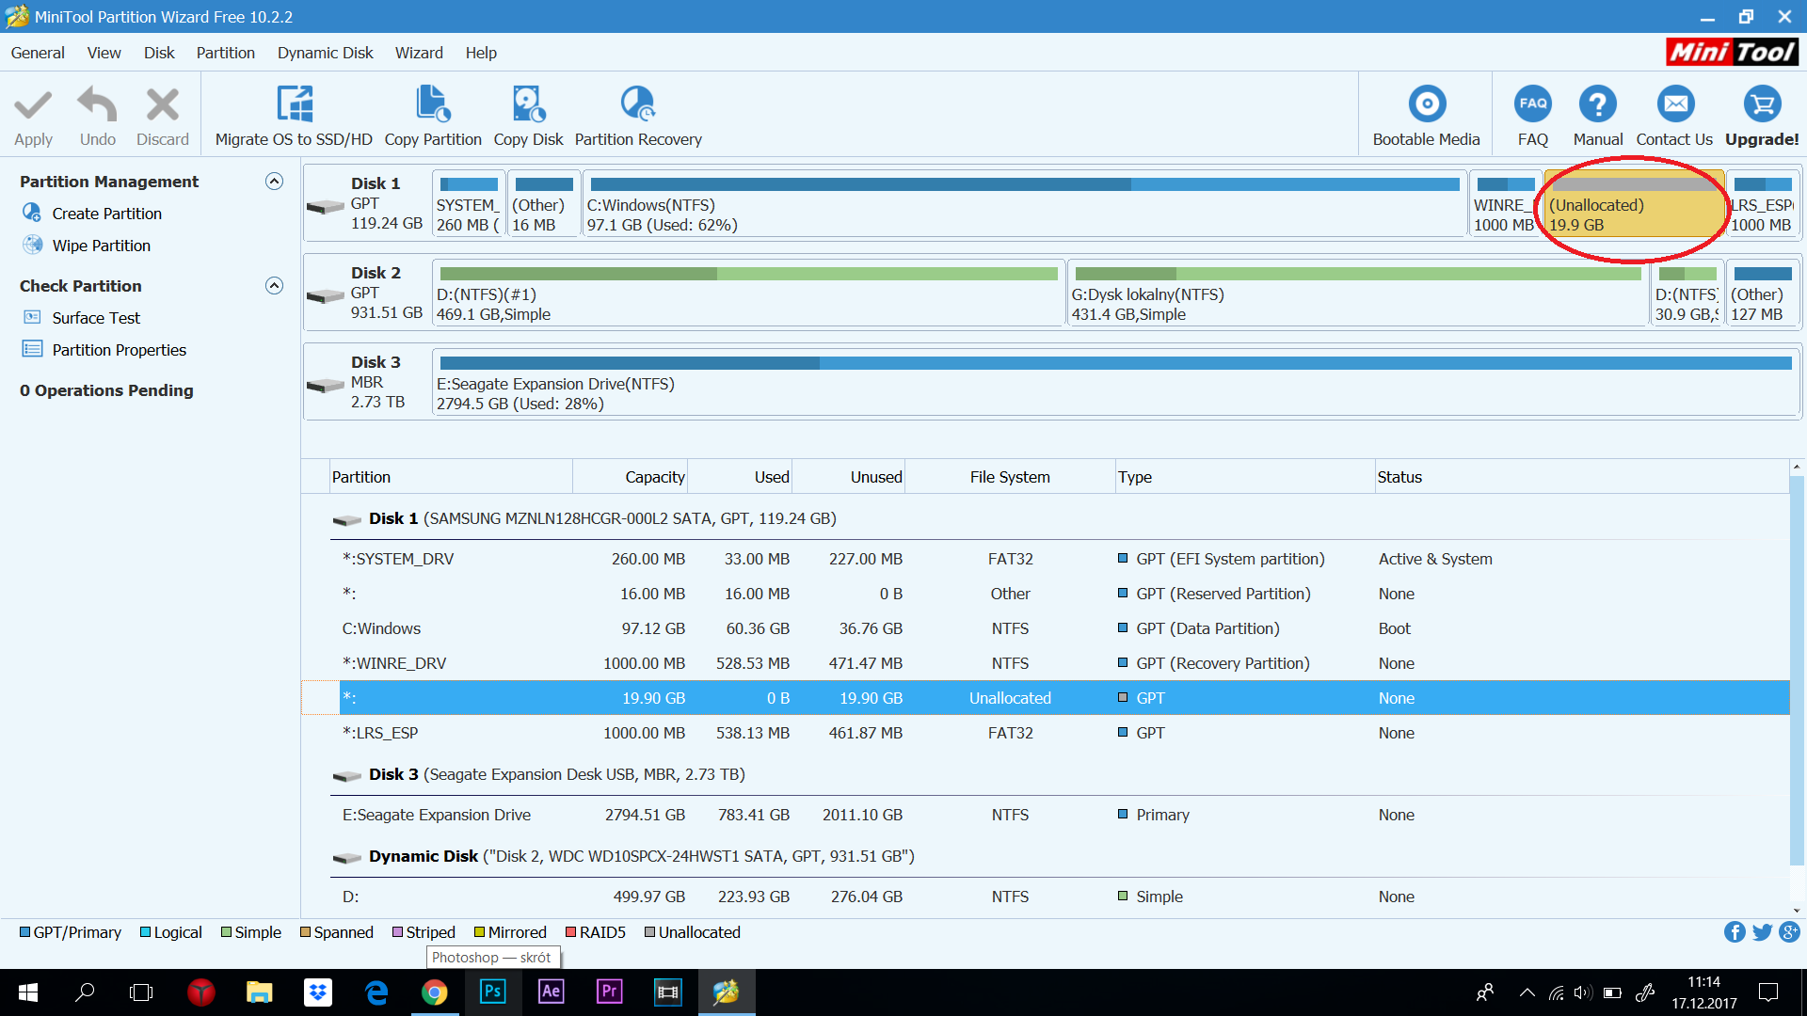Select the Unallocated 19.9 GB block
This screenshot has width=1807, height=1016.
click(x=1635, y=203)
